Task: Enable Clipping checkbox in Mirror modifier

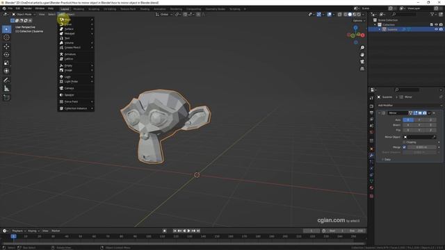Action: click(x=404, y=142)
